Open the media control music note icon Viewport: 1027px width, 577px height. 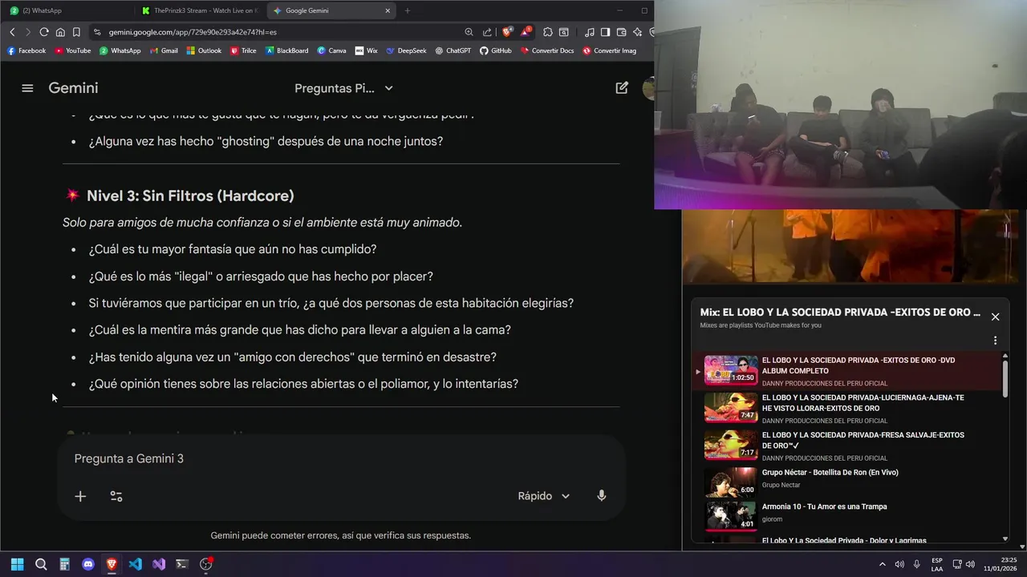(x=590, y=32)
